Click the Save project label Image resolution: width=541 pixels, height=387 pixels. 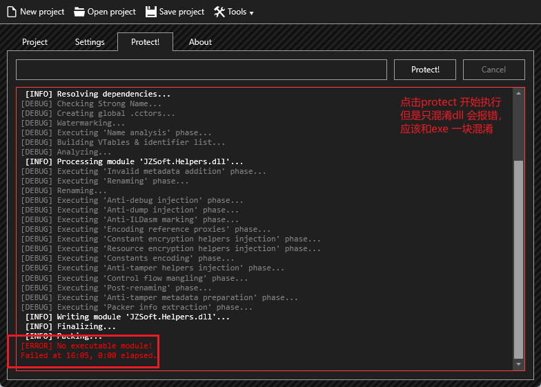pos(181,12)
